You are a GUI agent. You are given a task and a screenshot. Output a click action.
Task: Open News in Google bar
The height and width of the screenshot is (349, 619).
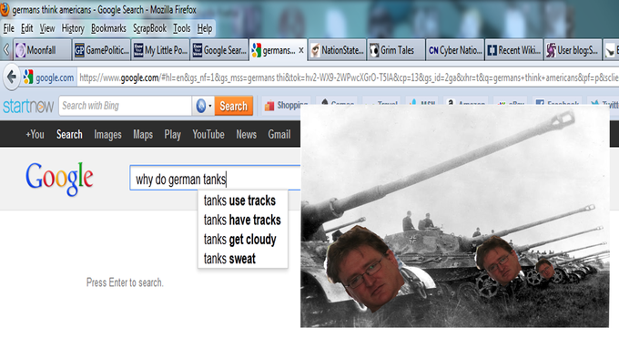pos(247,134)
